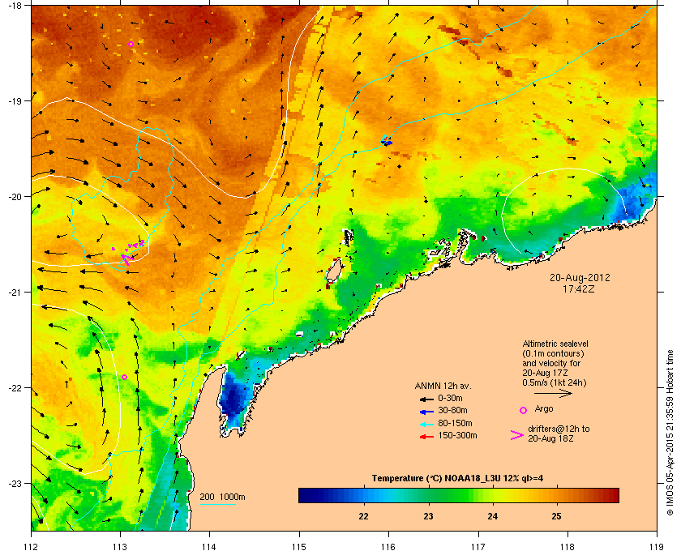The height and width of the screenshot is (551, 681).
Task: Click the magenta drifter arrowhead legend symbol
Action: click(517, 435)
